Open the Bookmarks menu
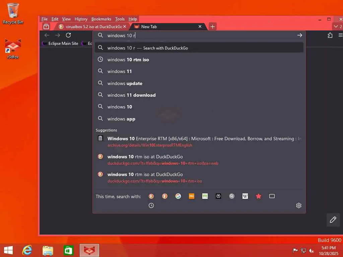This screenshot has height=257, width=343. point(101,19)
